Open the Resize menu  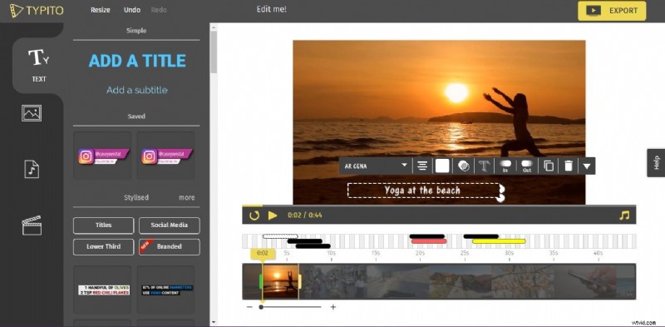tap(100, 10)
